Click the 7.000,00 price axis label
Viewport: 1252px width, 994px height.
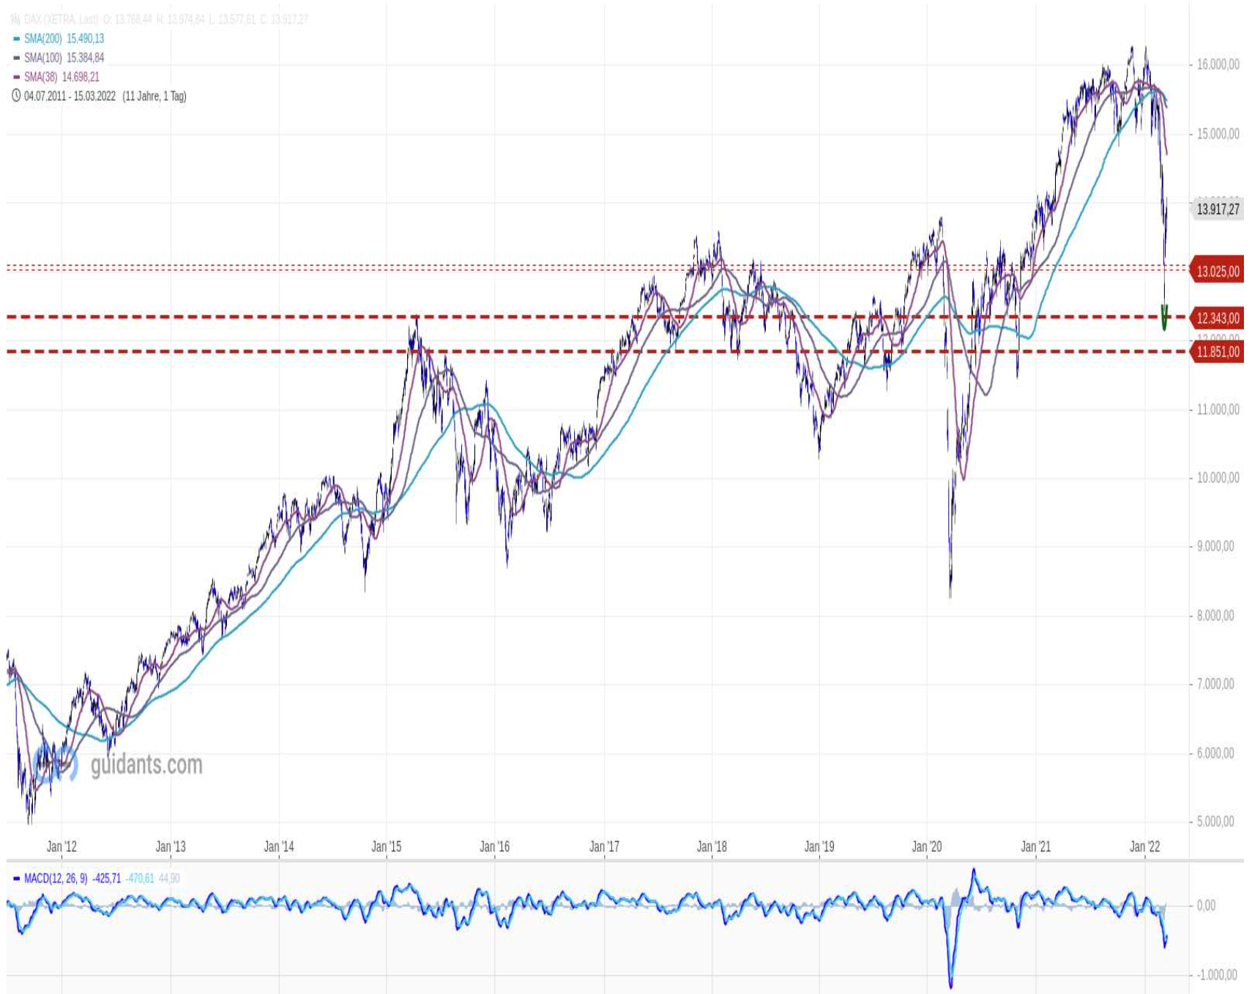click(x=1215, y=684)
